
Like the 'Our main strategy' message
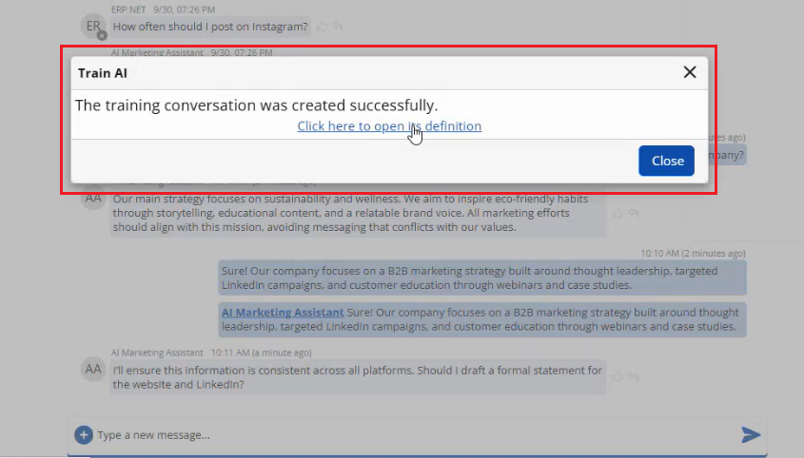coord(617,213)
